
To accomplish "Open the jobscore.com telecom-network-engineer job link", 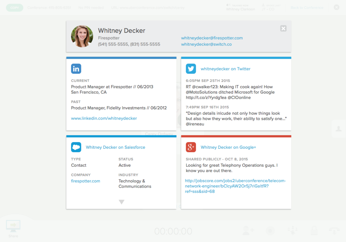I will tap(235, 186).
